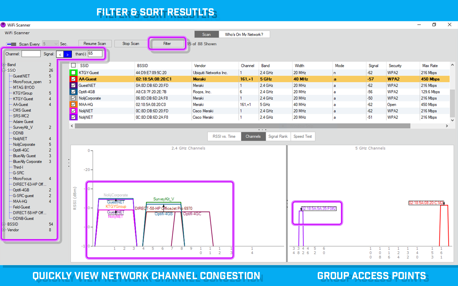Select the greater-than signal toggle
The height and width of the screenshot is (286, 458).
68,54
